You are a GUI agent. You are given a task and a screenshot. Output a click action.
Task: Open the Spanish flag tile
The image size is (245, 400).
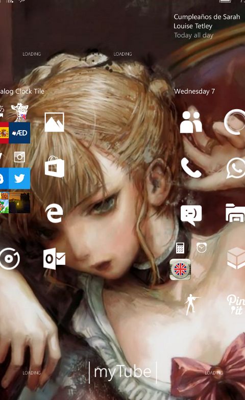[x=4, y=133]
